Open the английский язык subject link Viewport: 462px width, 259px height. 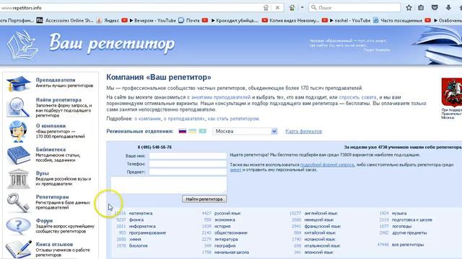pos(321,213)
